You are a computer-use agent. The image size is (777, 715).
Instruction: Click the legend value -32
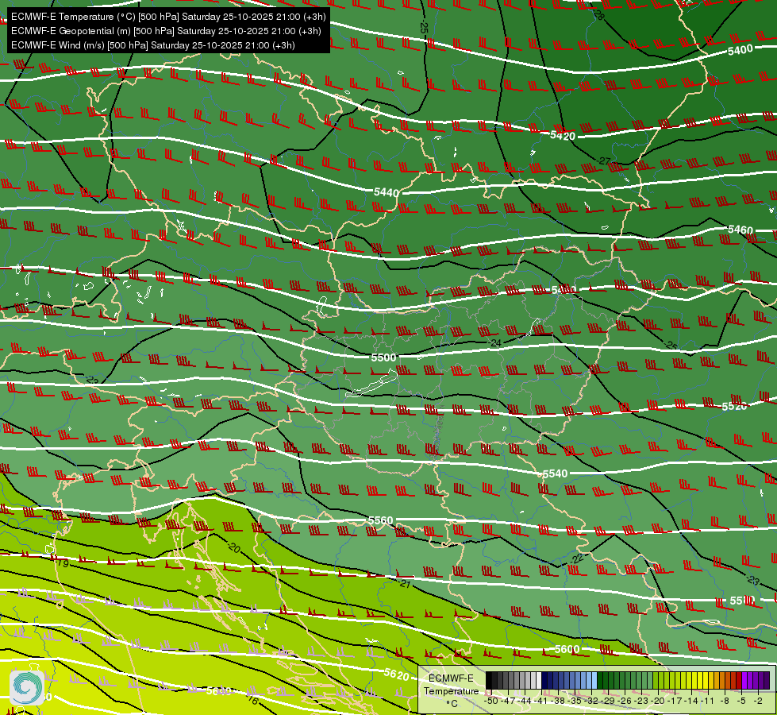(592, 701)
